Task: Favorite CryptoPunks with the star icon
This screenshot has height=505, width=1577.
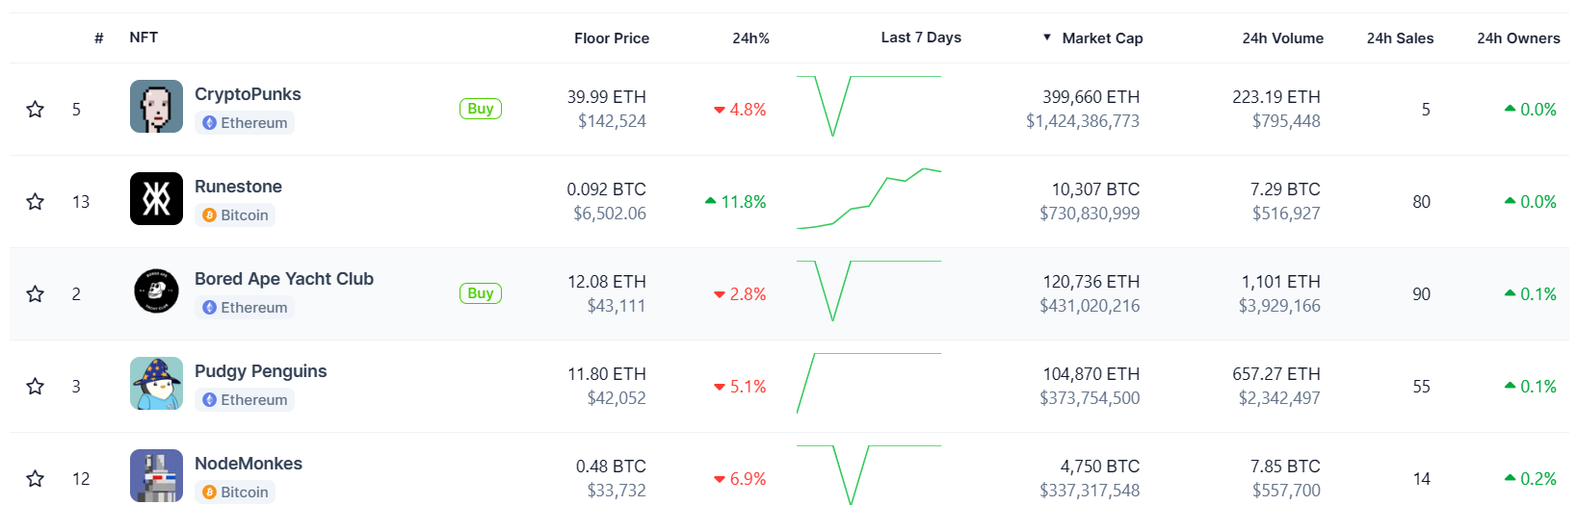Action: point(36,110)
